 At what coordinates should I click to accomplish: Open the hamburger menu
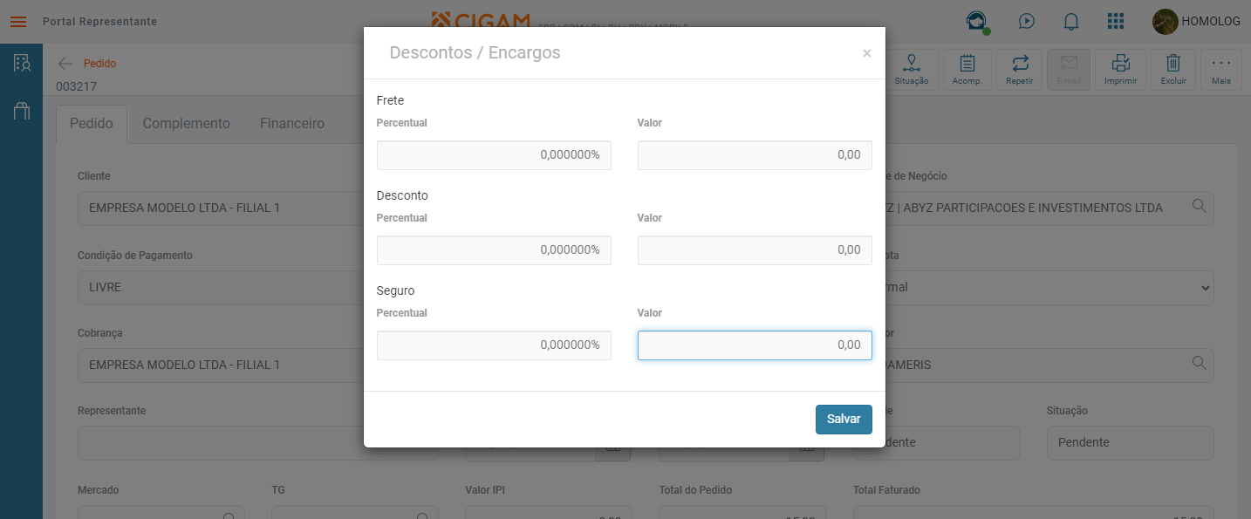click(x=18, y=22)
